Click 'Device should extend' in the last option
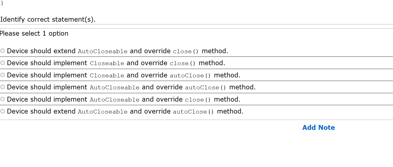The width and height of the screenshot is (393, 167). point(41,111)
